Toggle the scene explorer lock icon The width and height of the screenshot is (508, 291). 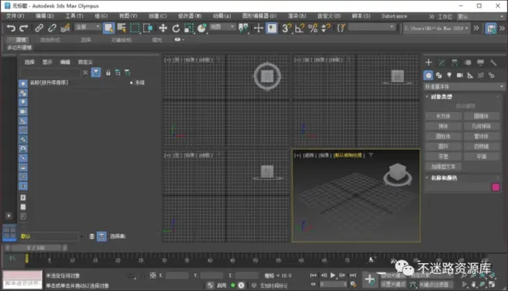[109, 73]
